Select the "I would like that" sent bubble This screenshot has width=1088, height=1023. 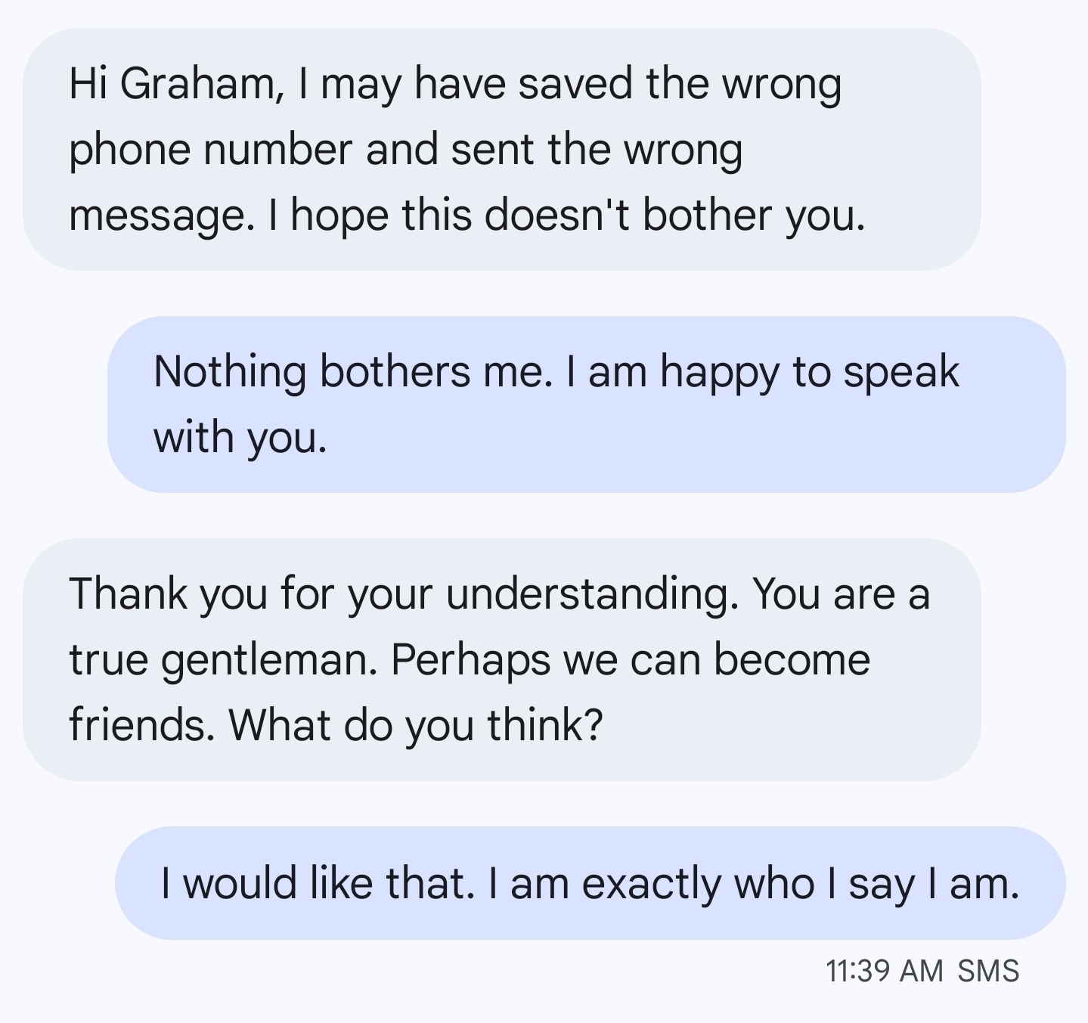590,883
